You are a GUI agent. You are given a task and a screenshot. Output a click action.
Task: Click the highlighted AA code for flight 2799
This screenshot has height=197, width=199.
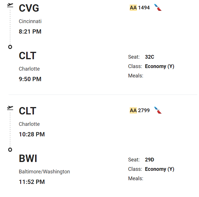click(x=133, y=110)
